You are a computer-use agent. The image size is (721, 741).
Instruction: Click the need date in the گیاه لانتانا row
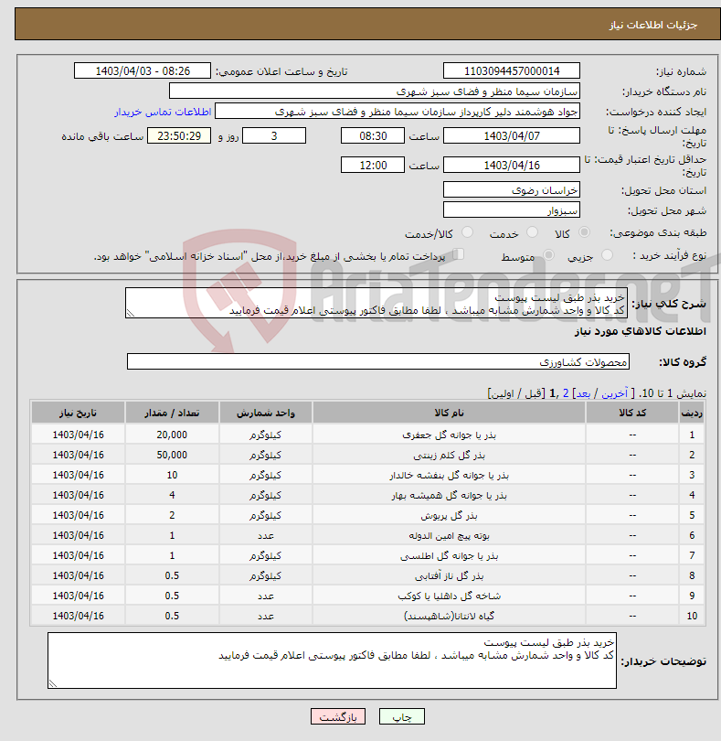pyautogui.click(x=78, y=616)
